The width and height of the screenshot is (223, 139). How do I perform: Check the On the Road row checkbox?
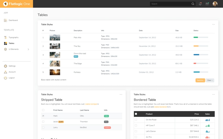pos(136,120)
